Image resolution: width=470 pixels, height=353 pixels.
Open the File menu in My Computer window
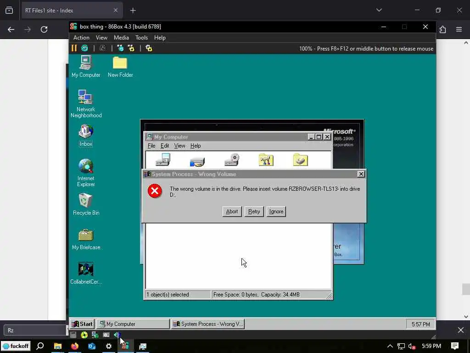(151, 146)
